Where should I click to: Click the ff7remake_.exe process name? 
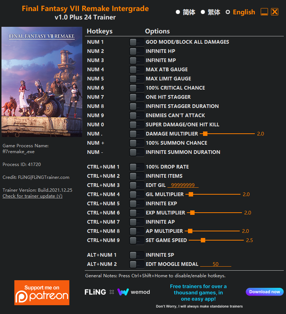click(x=18, y=152)
